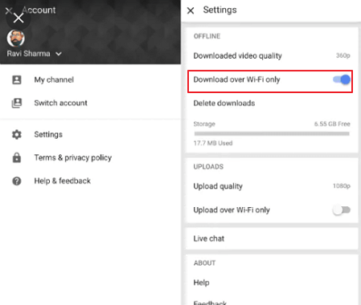Open Help & feedback

[63, 181]
